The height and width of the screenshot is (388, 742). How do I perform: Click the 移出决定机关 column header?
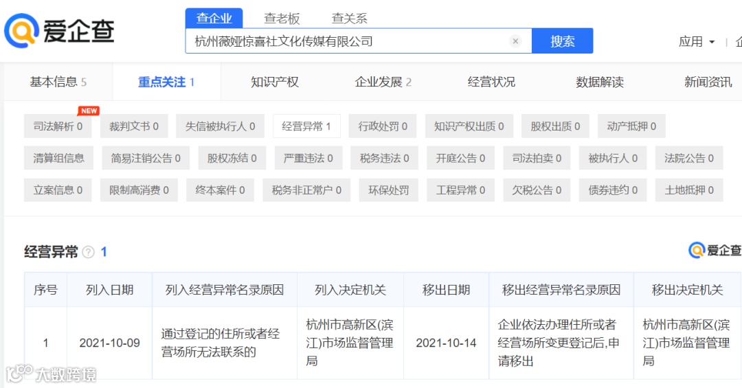(x=687, y=290)
